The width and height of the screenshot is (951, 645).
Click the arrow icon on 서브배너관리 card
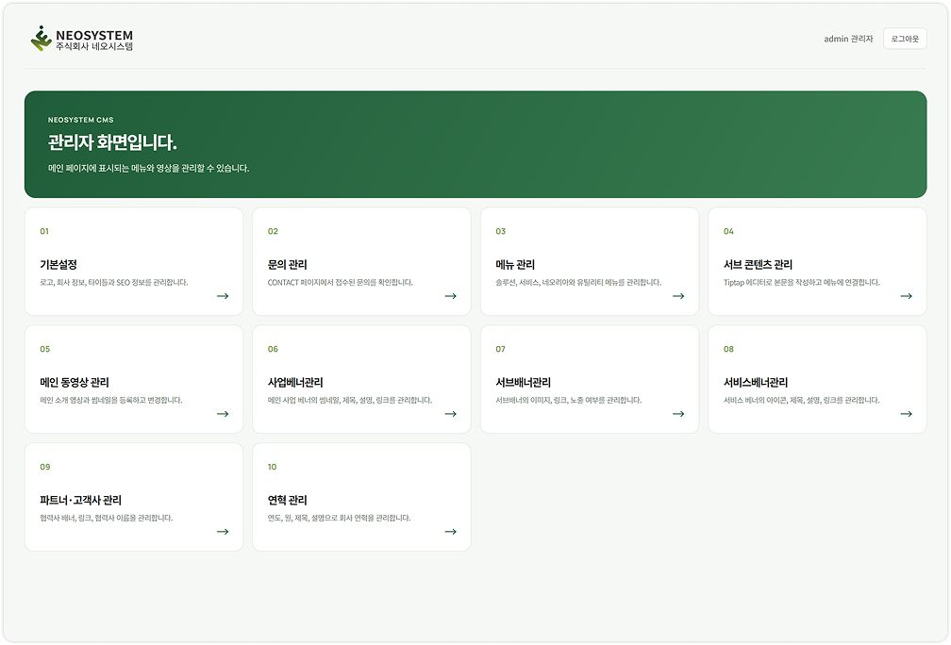[678, 413]
